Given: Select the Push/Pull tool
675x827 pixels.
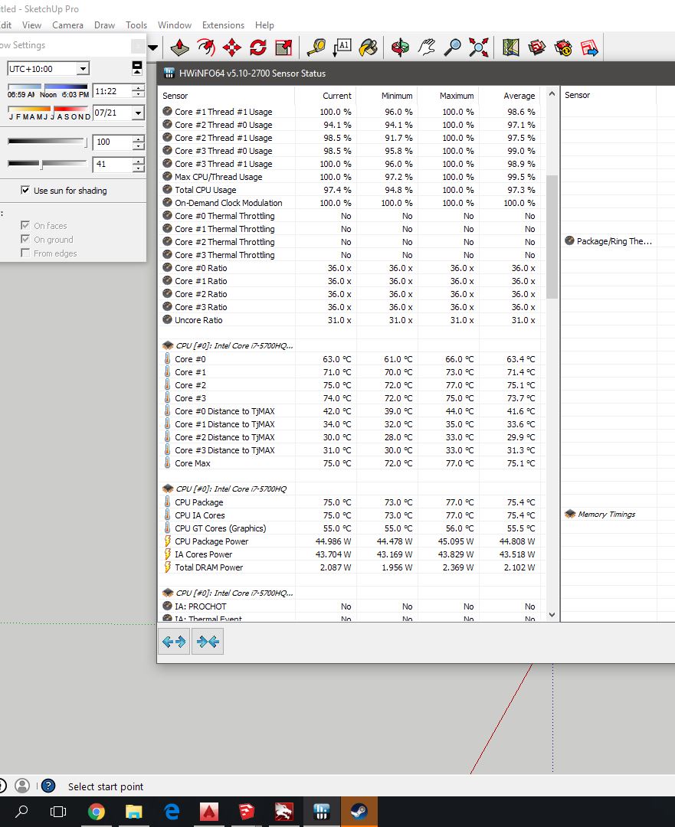Looking at the screenshot, I should tap(179, 47).
